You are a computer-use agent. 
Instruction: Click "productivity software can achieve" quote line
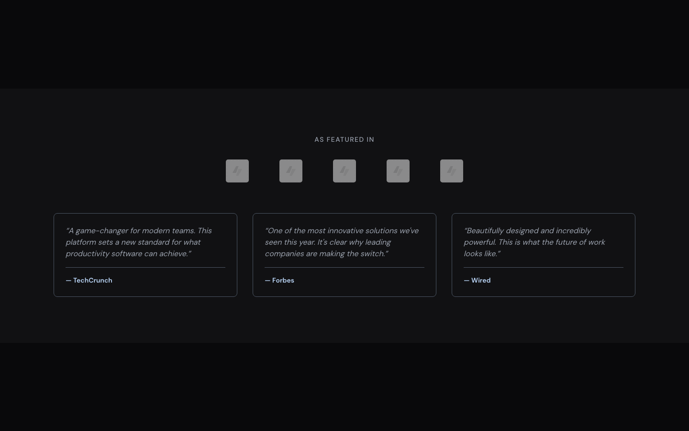[128, 254]
